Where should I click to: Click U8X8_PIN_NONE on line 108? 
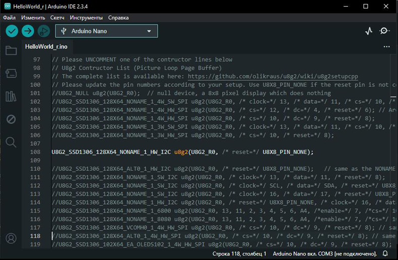coord(285,152)
